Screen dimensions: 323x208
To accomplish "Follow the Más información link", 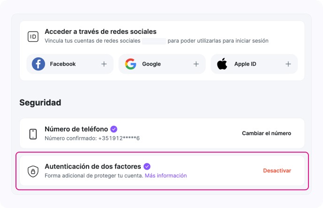I will 165,176.
